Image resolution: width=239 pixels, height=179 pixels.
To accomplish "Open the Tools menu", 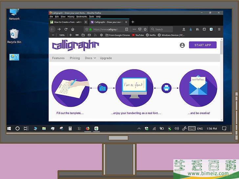I will (92, 17).
